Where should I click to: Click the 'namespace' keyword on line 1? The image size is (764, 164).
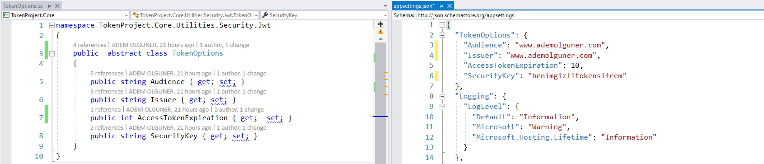(75, 25)
